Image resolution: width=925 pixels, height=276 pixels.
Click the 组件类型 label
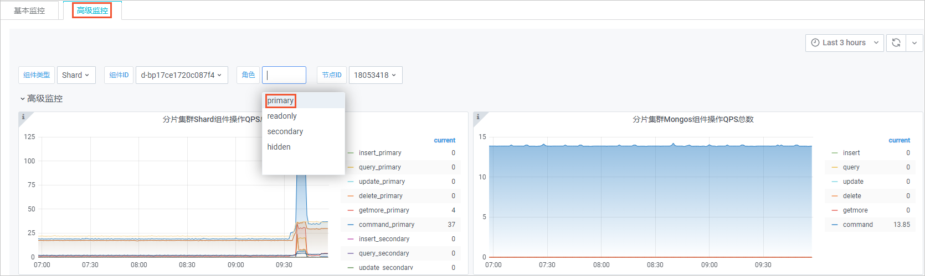[37, 75]
